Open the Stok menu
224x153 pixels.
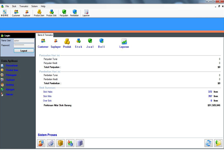pyautogui.click(x=14, y=6)
